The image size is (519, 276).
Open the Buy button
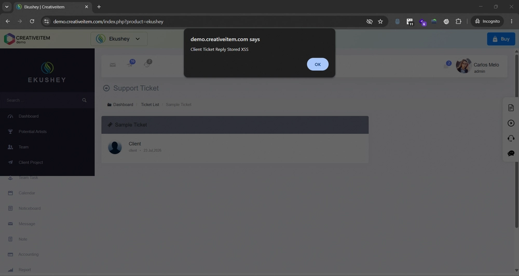pos(501,39)
